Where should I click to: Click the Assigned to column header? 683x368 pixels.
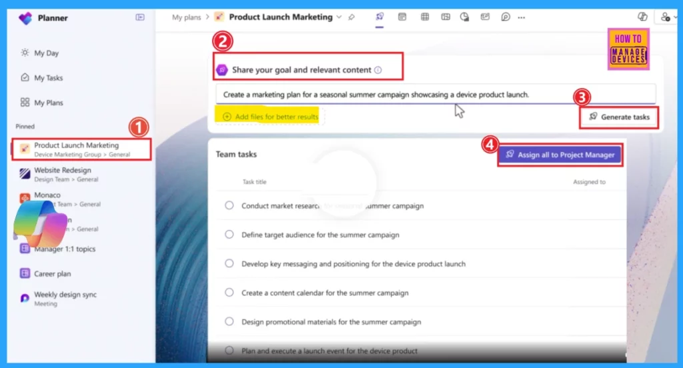(x=589, y=182)
